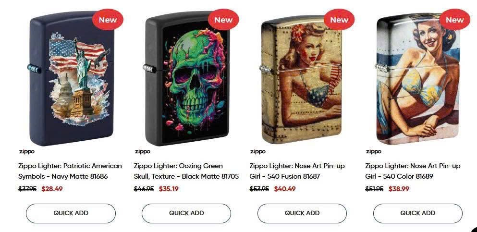Click the New badge on the Patriotic lighter
This screenshot has height=232, width=477.
pos(108,20)
